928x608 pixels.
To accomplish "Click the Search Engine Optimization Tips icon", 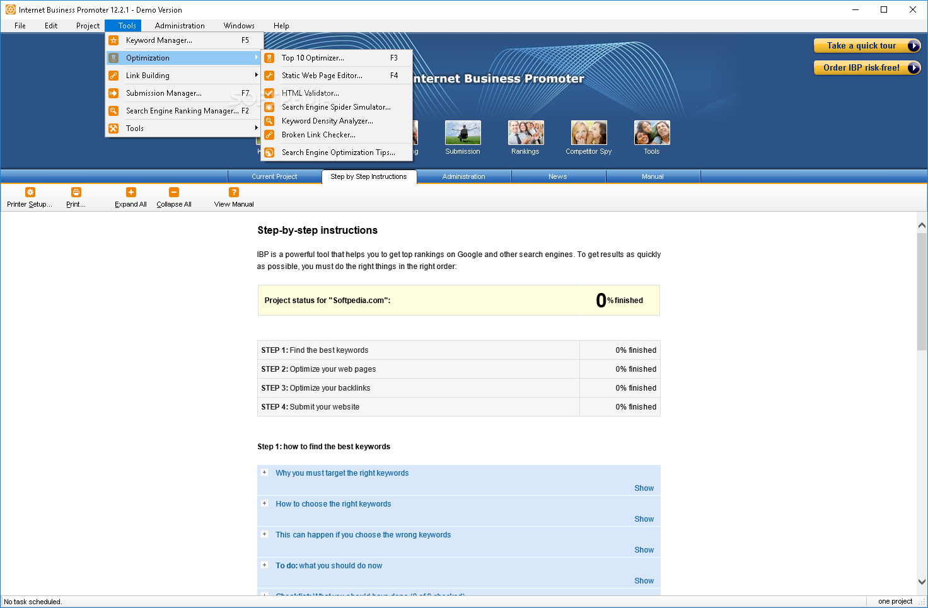I will point(269,152).
